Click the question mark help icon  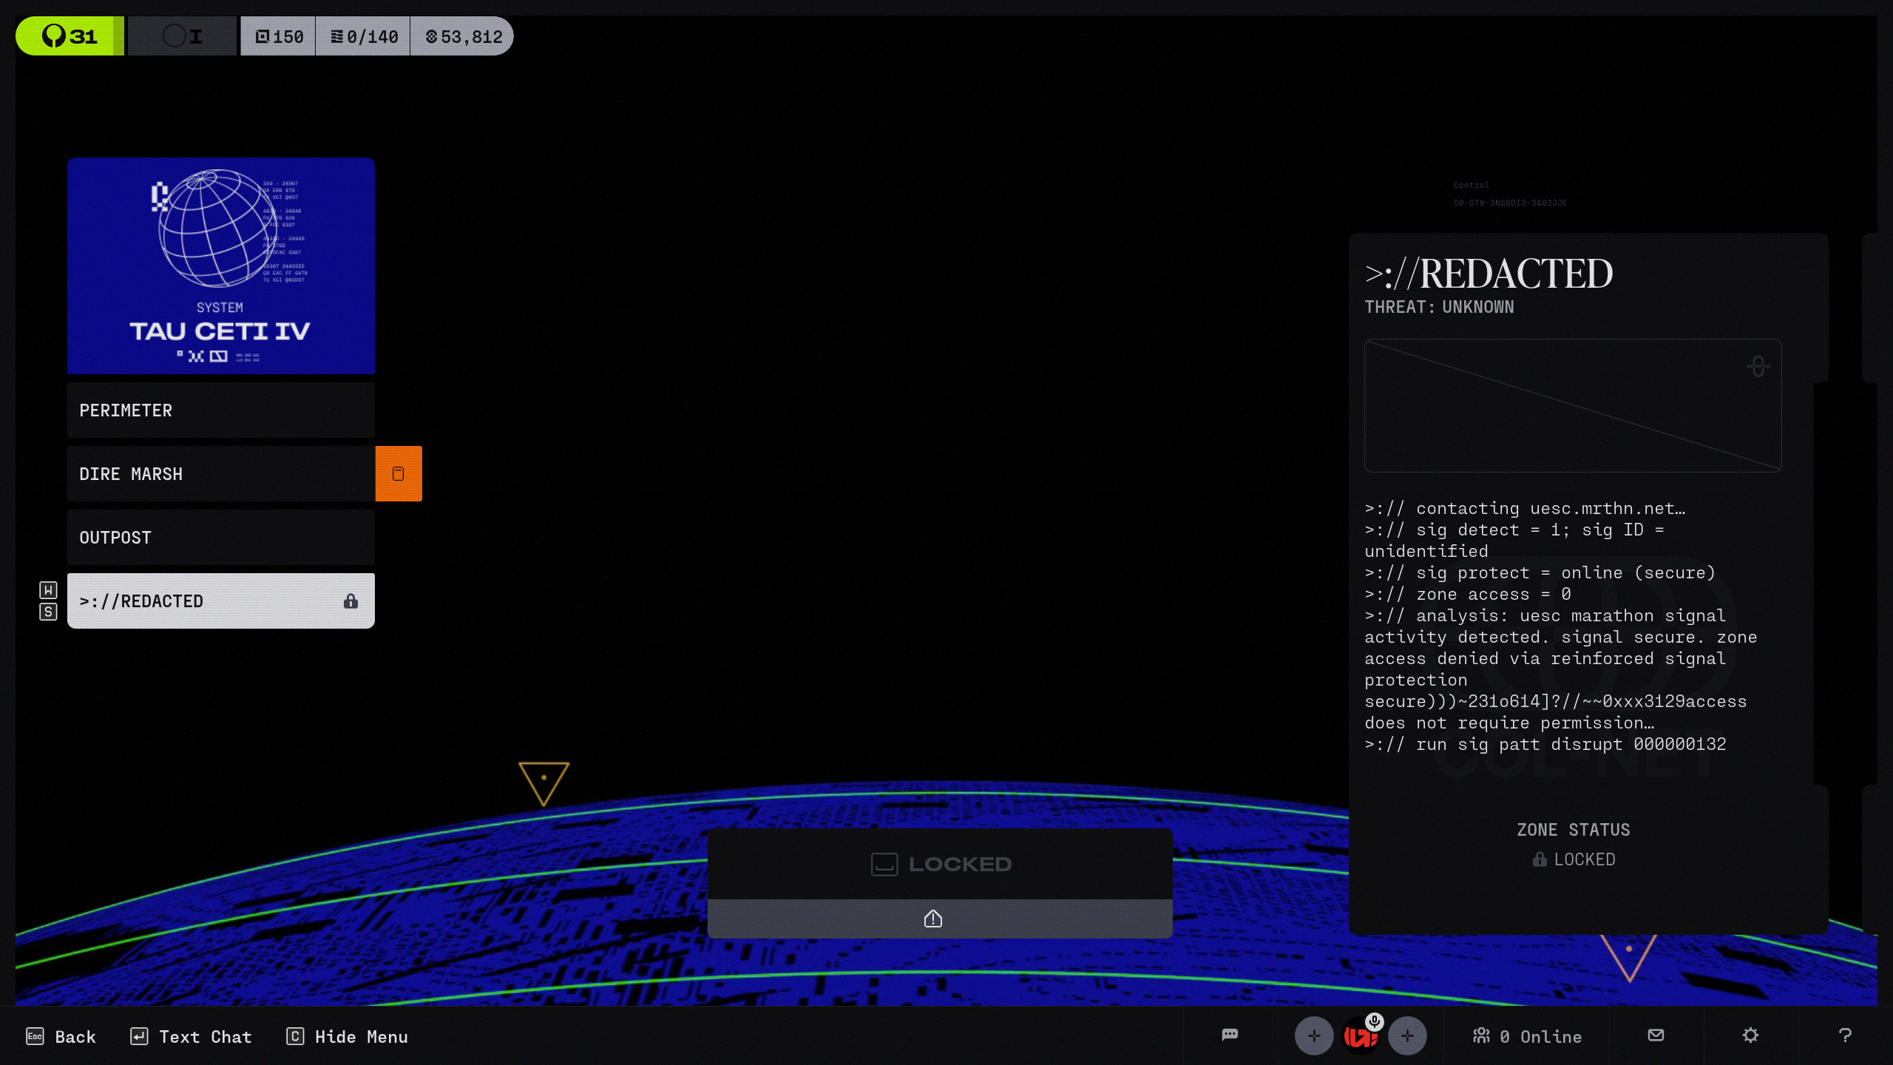[1845, 1035]
